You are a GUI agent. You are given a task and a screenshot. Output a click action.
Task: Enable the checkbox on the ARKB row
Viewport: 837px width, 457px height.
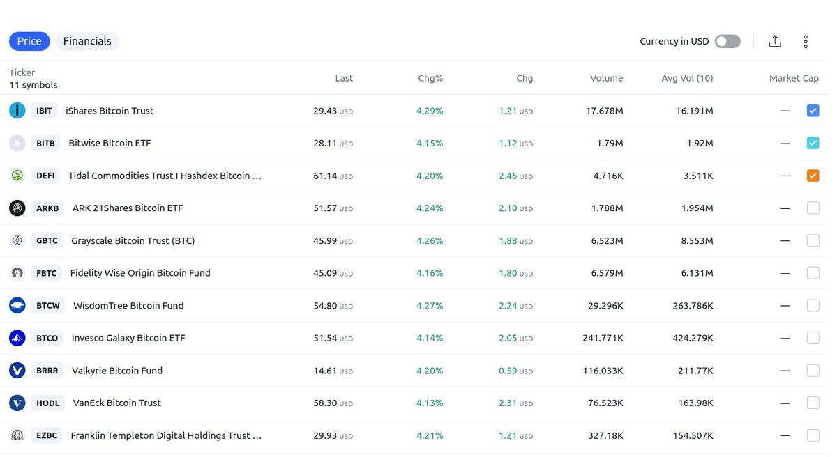[813, 208]
